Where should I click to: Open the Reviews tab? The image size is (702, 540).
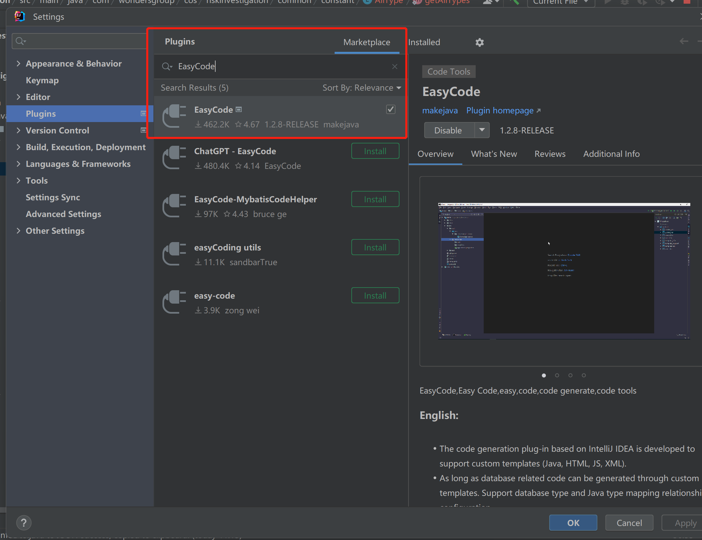click(550, 154)
